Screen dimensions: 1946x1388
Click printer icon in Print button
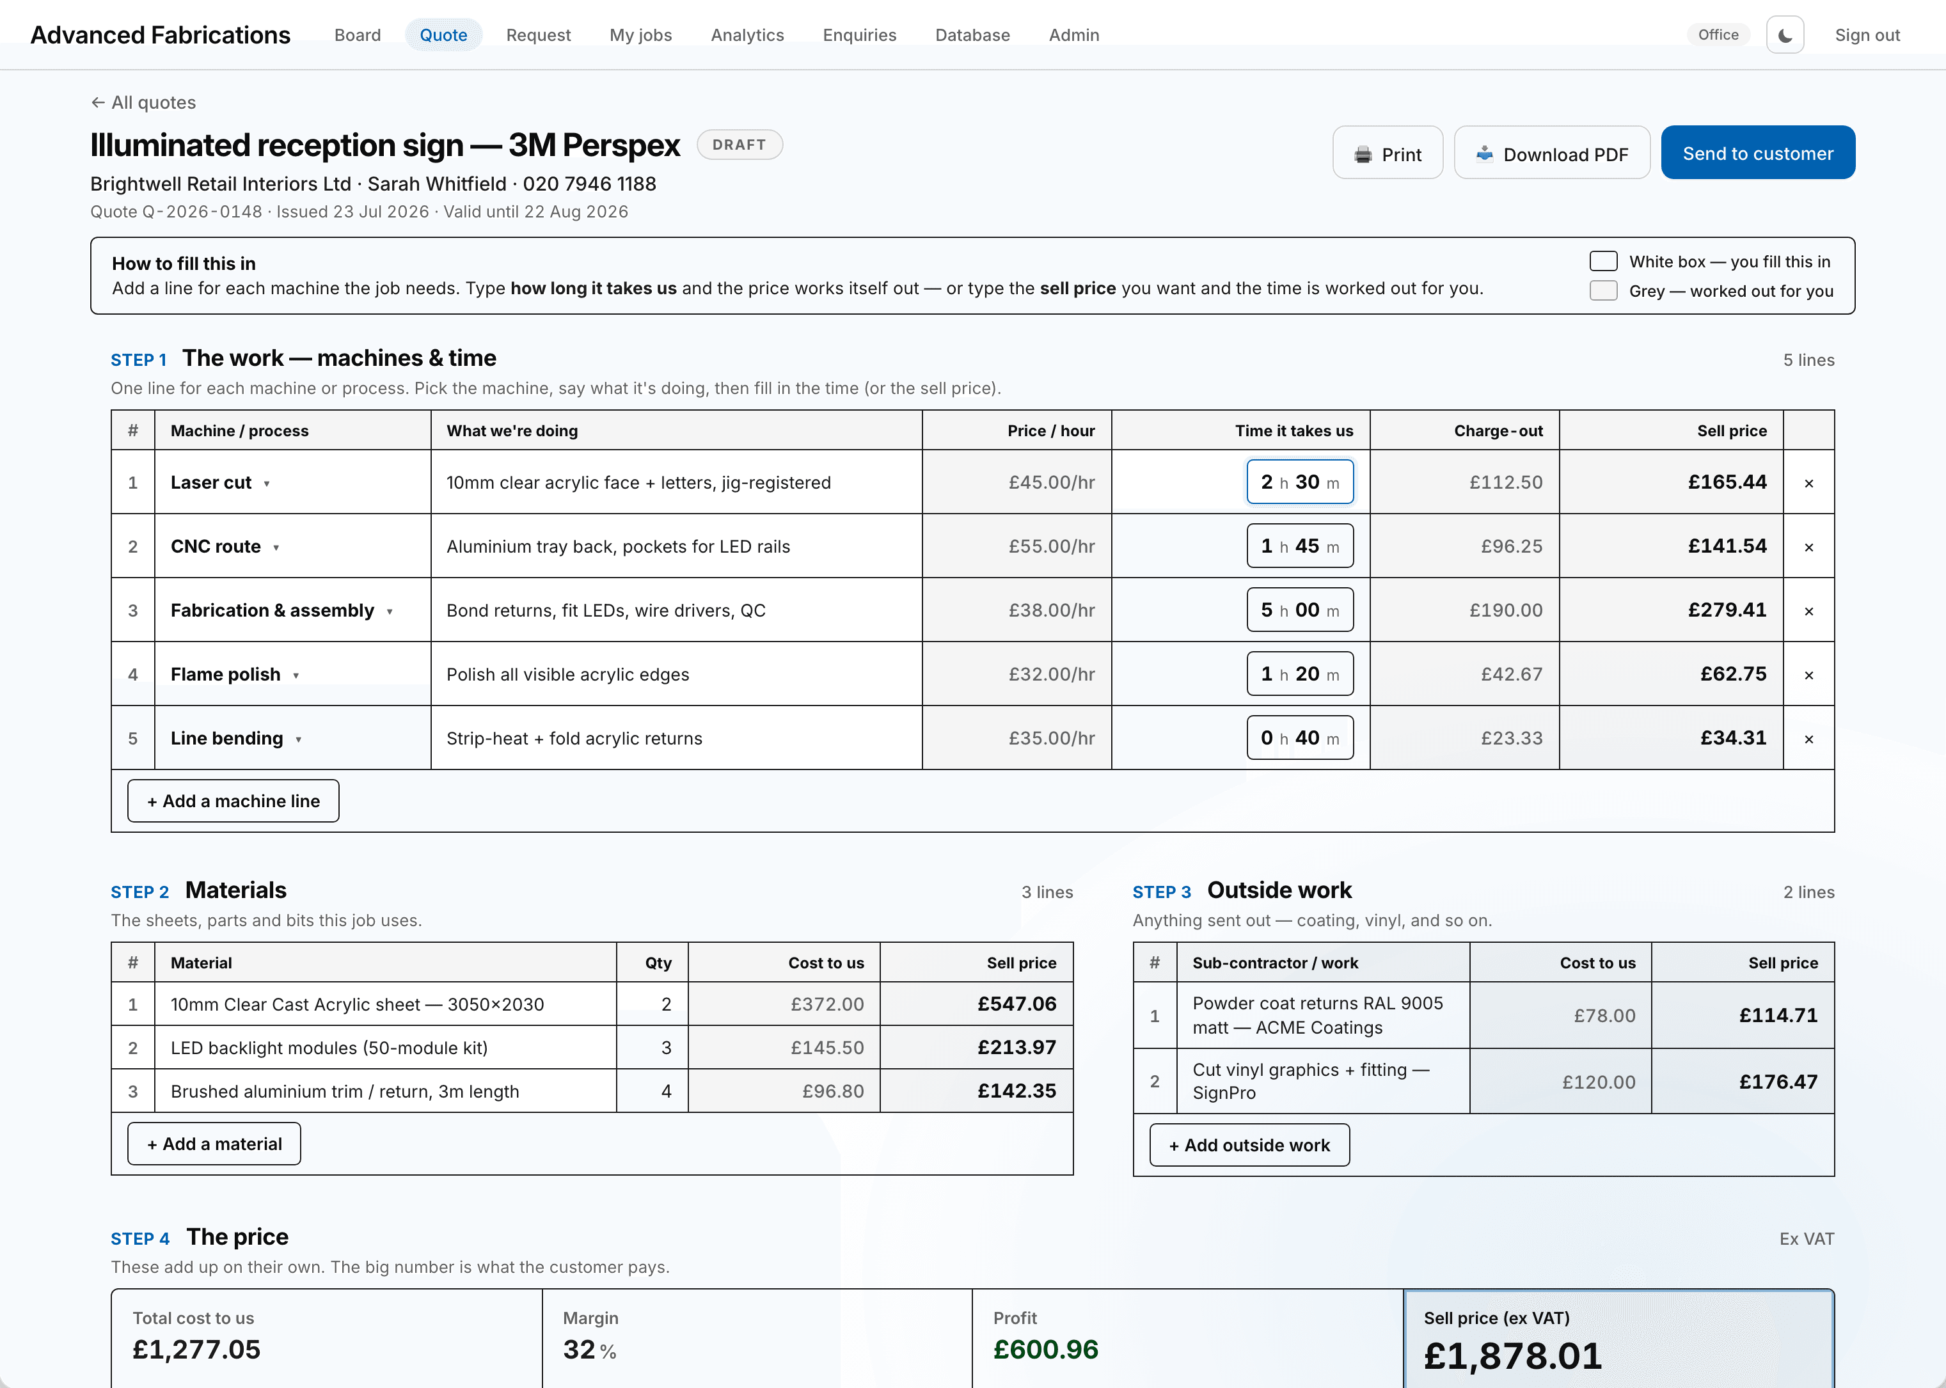[1363, 155]
